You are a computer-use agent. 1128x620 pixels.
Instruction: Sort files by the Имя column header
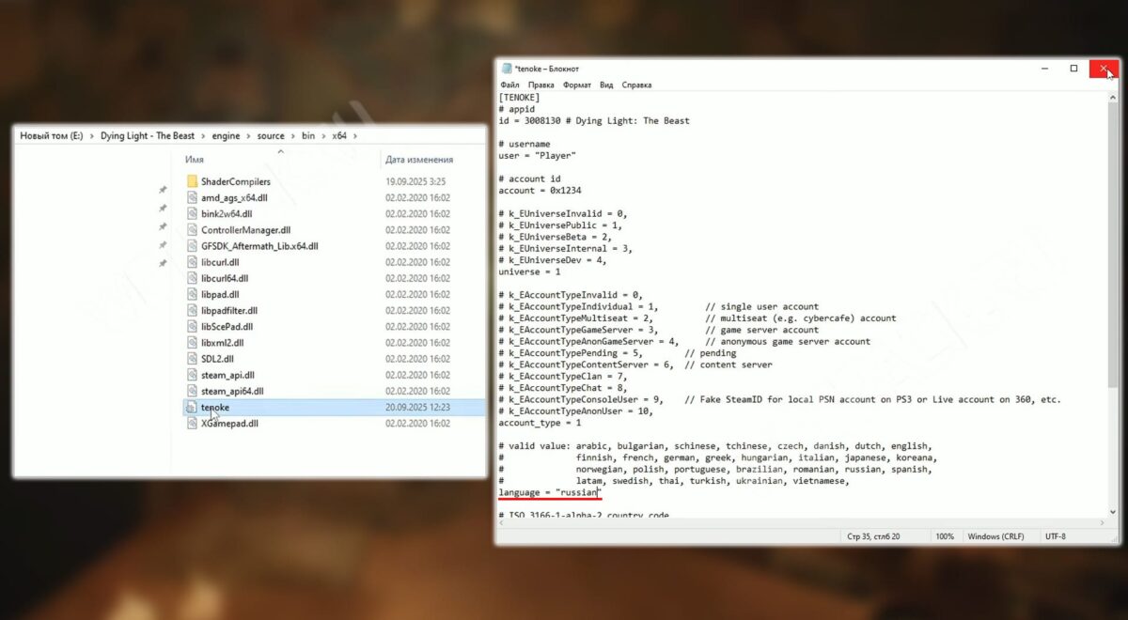coord(195,160)
